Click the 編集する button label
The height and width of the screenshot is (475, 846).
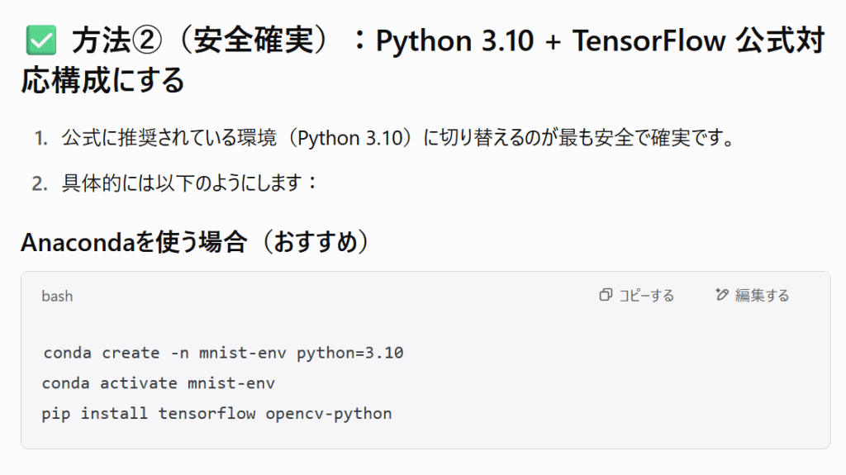point(762,295)
